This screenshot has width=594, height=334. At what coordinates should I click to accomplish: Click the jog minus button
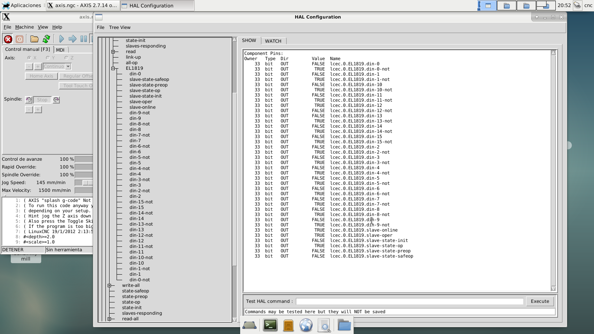(29, 66)
